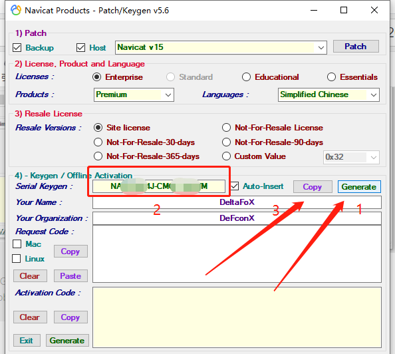This screenshot has height=354, width=395.
Task: Click the Serial Keygen field
Action: [x=159, y=186]
